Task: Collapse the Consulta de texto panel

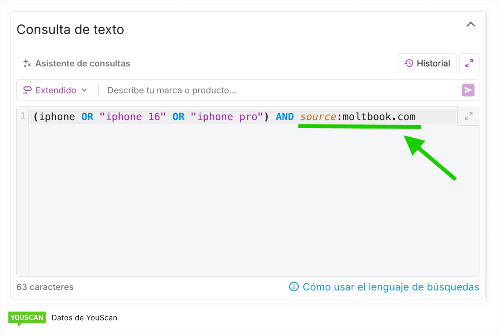Action: click(x=471, y=24)
